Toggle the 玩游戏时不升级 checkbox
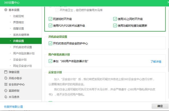The width and height of the screenshot is (169, 111). [50, 19]
